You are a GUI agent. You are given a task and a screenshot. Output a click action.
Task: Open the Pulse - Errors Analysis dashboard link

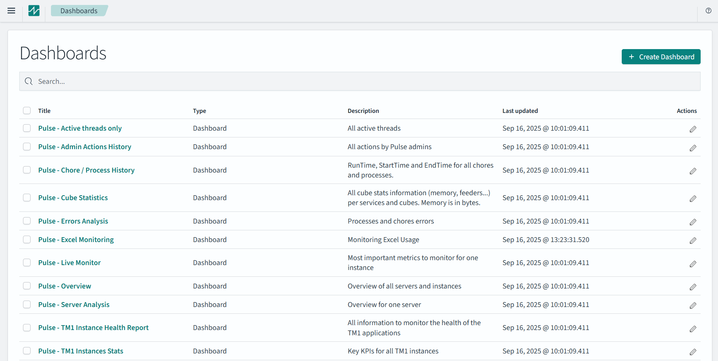click(73, 221)
